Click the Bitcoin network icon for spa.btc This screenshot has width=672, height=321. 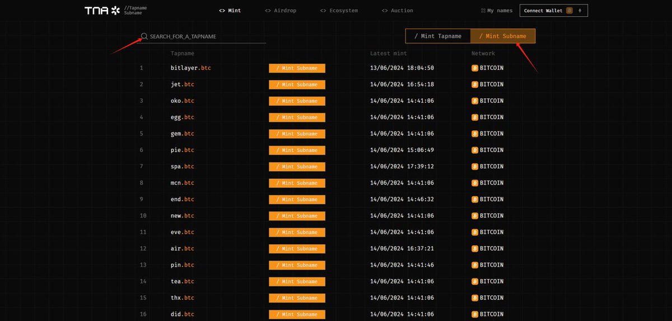tap(475, 167)
